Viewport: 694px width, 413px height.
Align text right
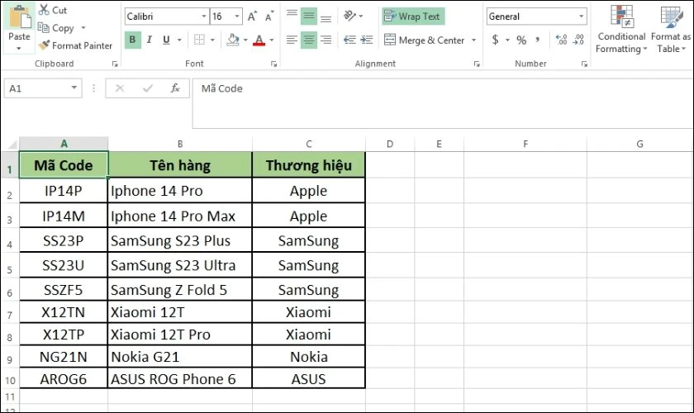pyautogui.click(x=326, y=40)
